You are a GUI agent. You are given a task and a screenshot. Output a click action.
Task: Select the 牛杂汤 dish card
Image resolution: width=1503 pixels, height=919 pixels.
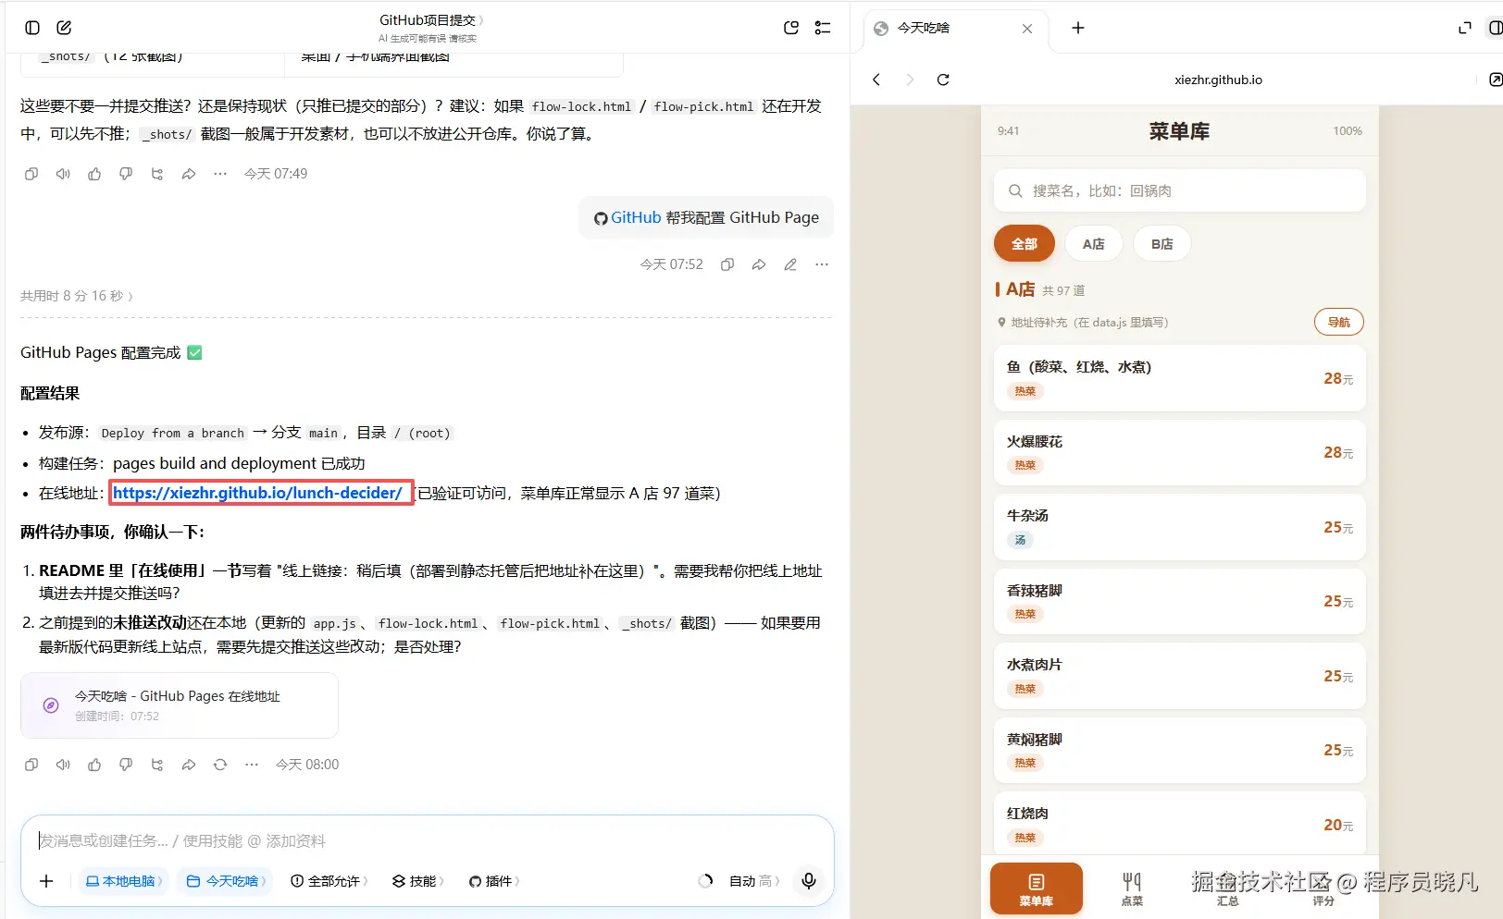1180,527
